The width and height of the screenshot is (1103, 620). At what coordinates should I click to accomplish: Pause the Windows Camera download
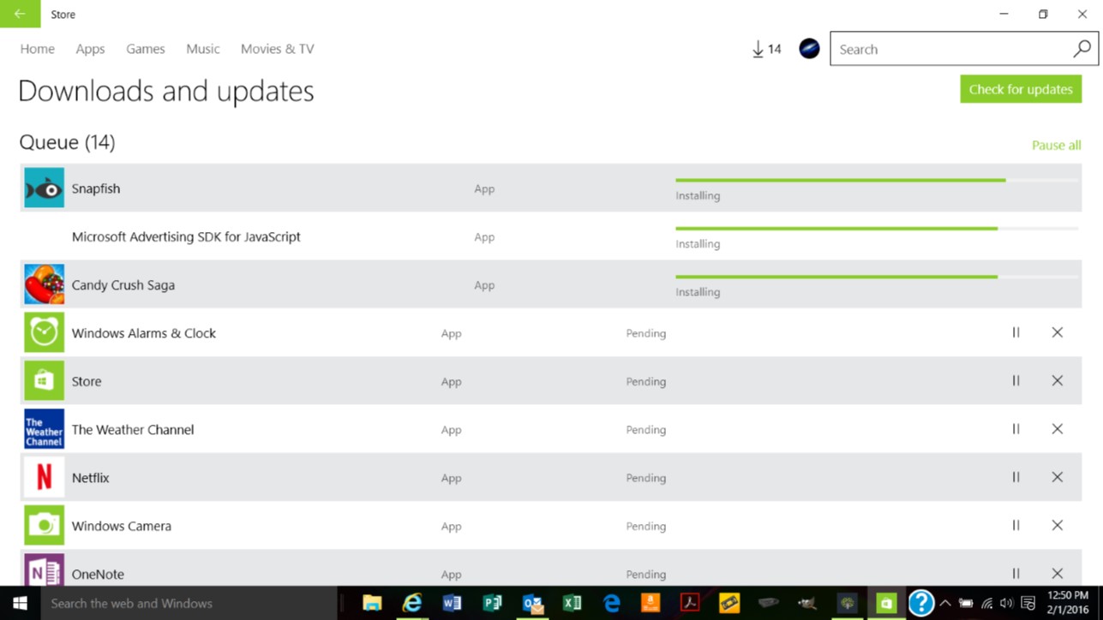pos(1016,525)
